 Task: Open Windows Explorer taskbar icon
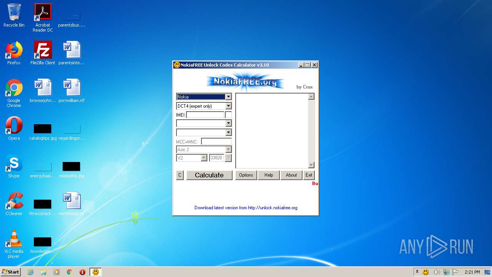43,272
